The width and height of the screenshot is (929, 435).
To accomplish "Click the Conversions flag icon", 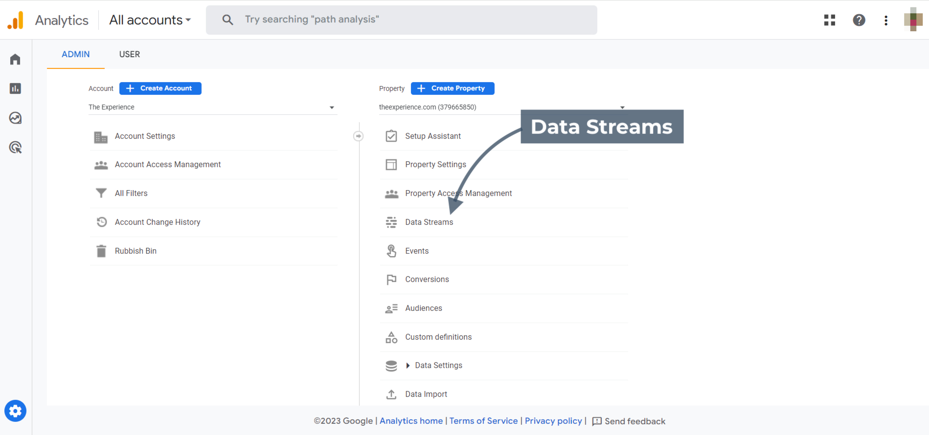I will 391,280.
